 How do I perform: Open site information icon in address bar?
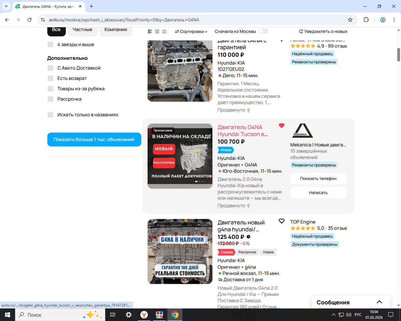click(x=43, y=20)
